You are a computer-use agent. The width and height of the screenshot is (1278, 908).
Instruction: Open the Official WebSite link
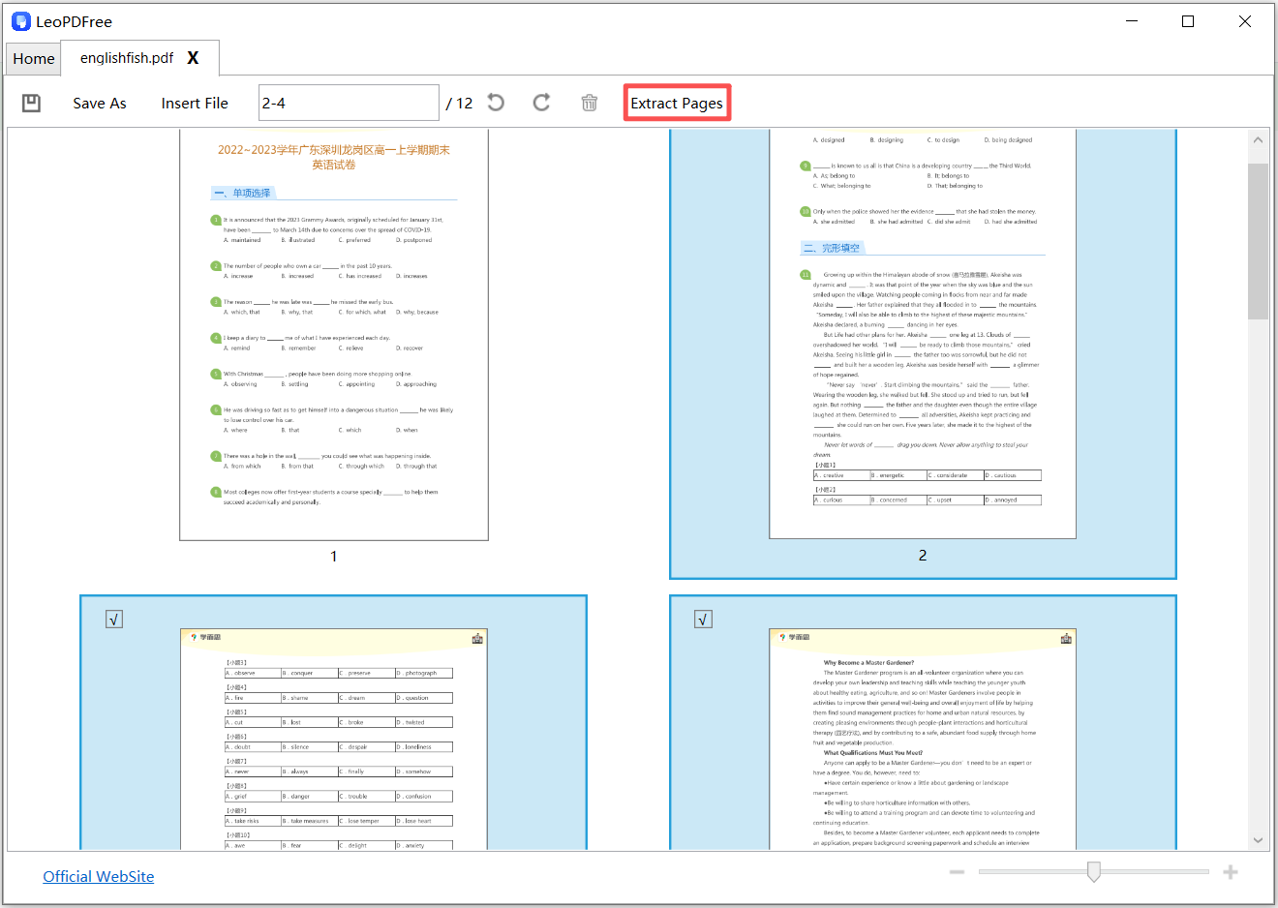click(x=98, y=876)
